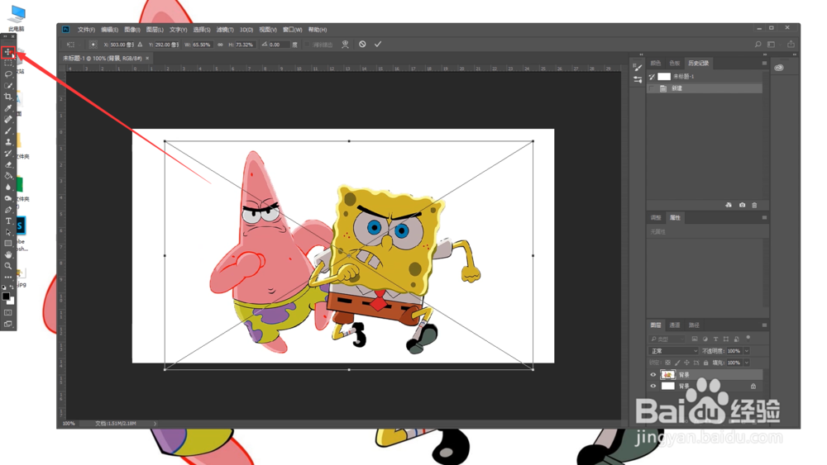
Task: Open the blend mode 正常 dropdown
Action: point(673,351)
